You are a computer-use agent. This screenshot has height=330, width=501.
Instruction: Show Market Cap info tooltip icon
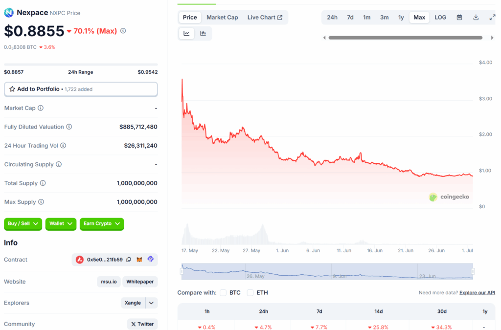(41, 108)
